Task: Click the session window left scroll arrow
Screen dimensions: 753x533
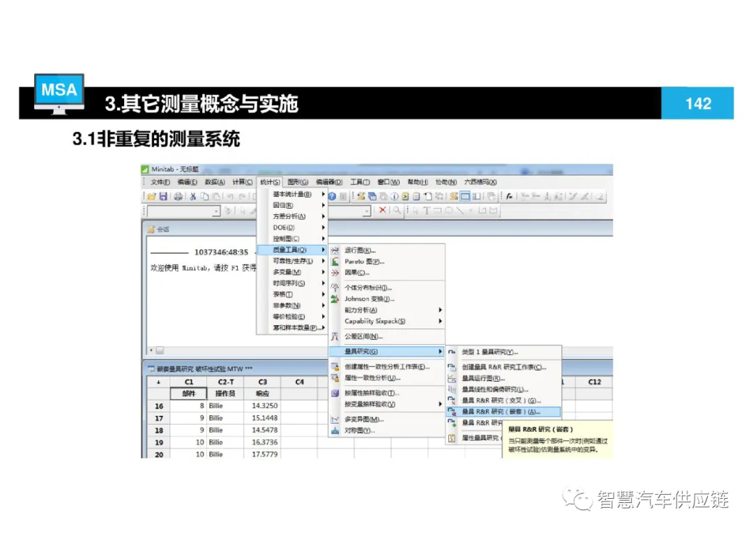Action: [x=151, y=350]
